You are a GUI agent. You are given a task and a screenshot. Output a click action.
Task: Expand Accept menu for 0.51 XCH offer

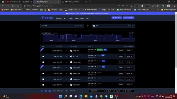[129, 51]
